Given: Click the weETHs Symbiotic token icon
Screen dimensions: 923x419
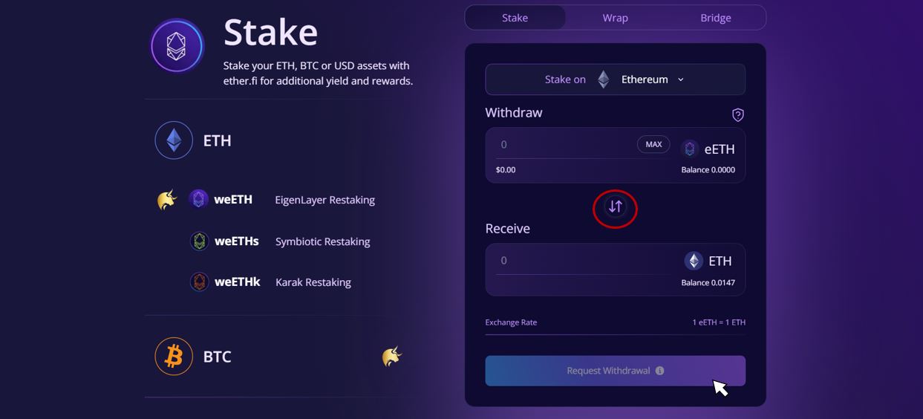Looking at the screenshot, I should click(199, 241).
